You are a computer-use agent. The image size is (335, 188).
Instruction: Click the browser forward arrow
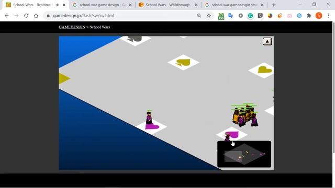16,16
